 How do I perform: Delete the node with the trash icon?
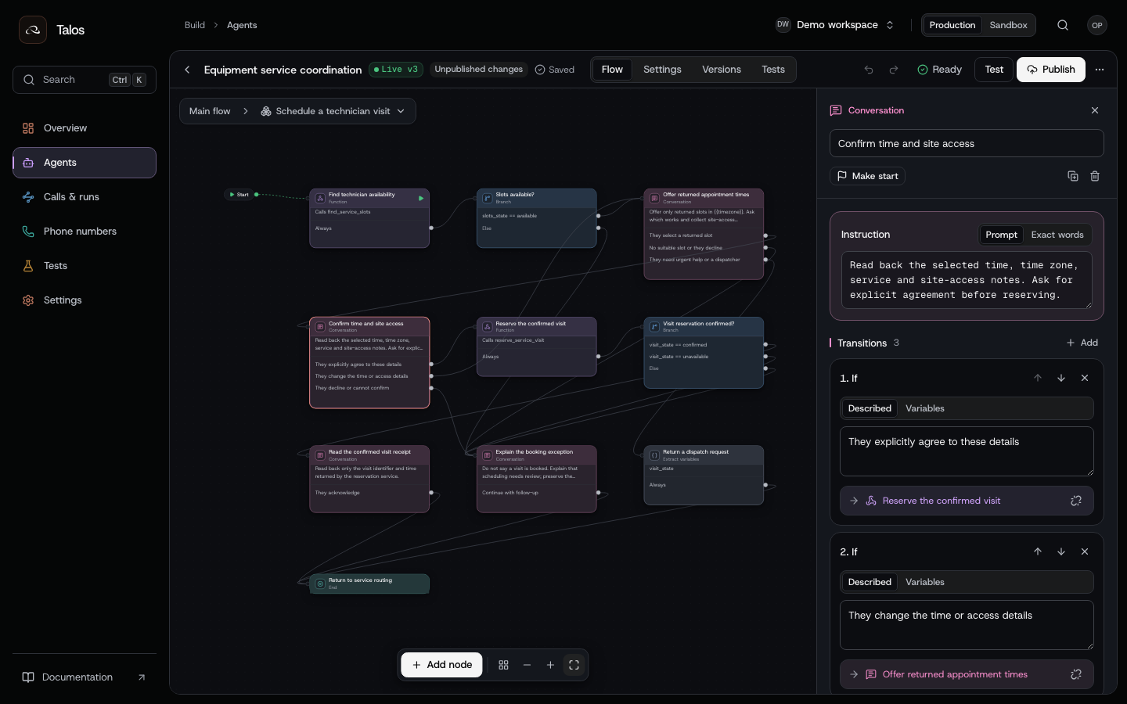coord(1095,176)
